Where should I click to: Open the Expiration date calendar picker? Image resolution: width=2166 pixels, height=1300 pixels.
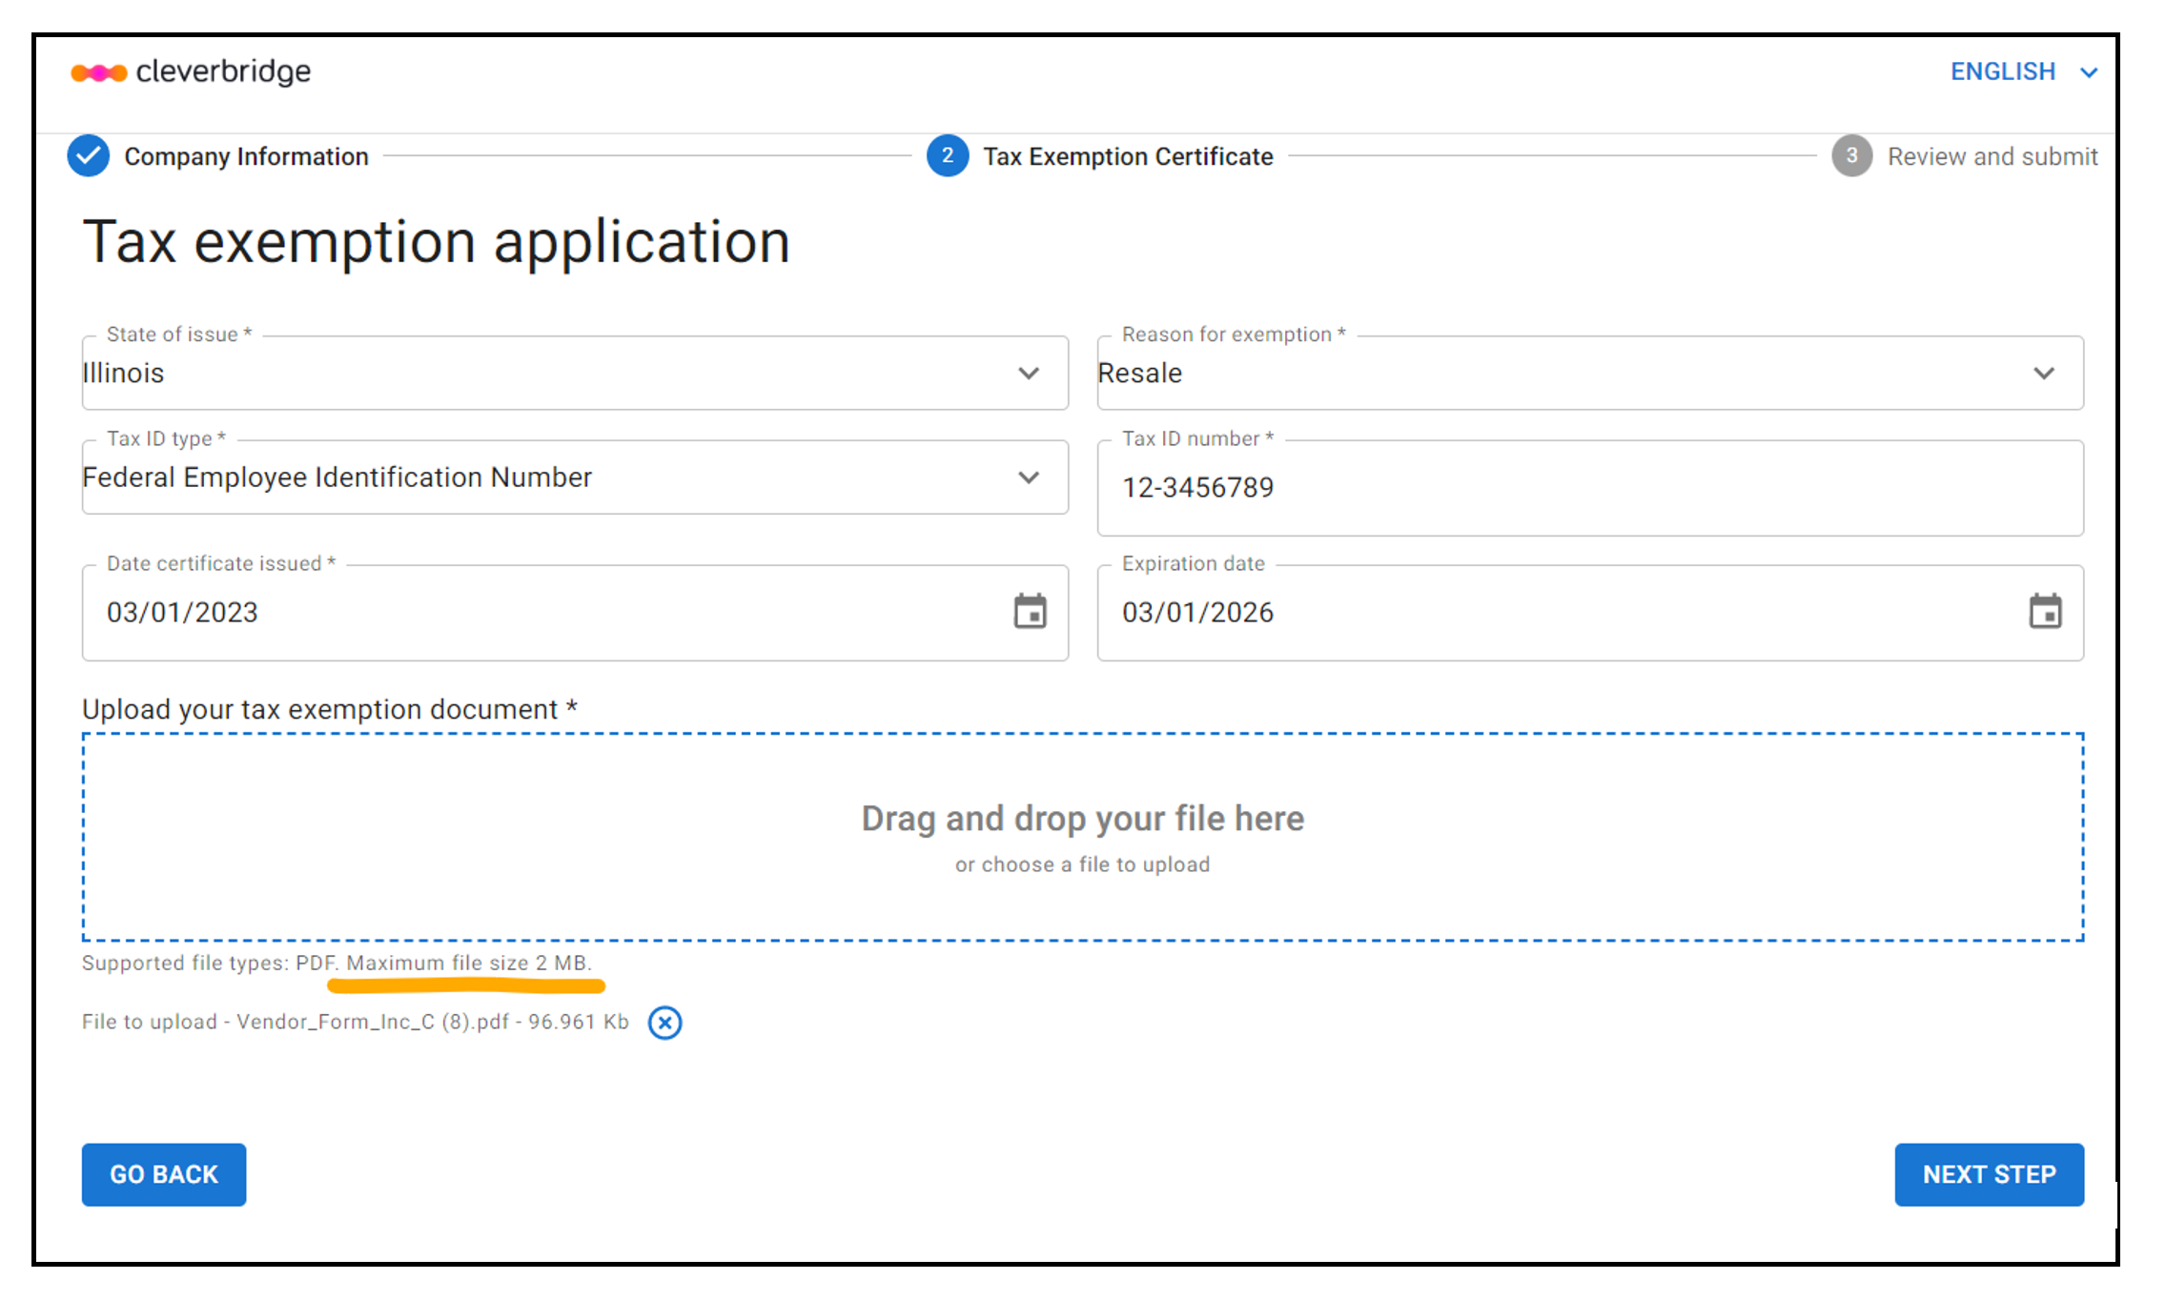point(2048,613)
